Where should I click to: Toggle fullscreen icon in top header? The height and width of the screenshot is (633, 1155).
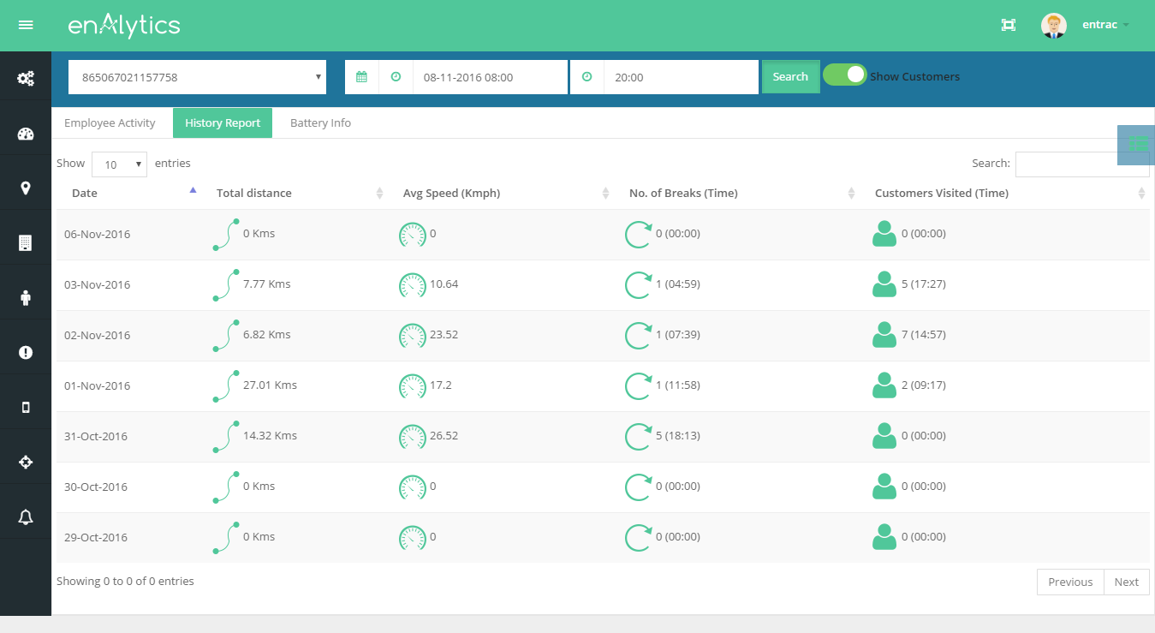coord(1008,25)
